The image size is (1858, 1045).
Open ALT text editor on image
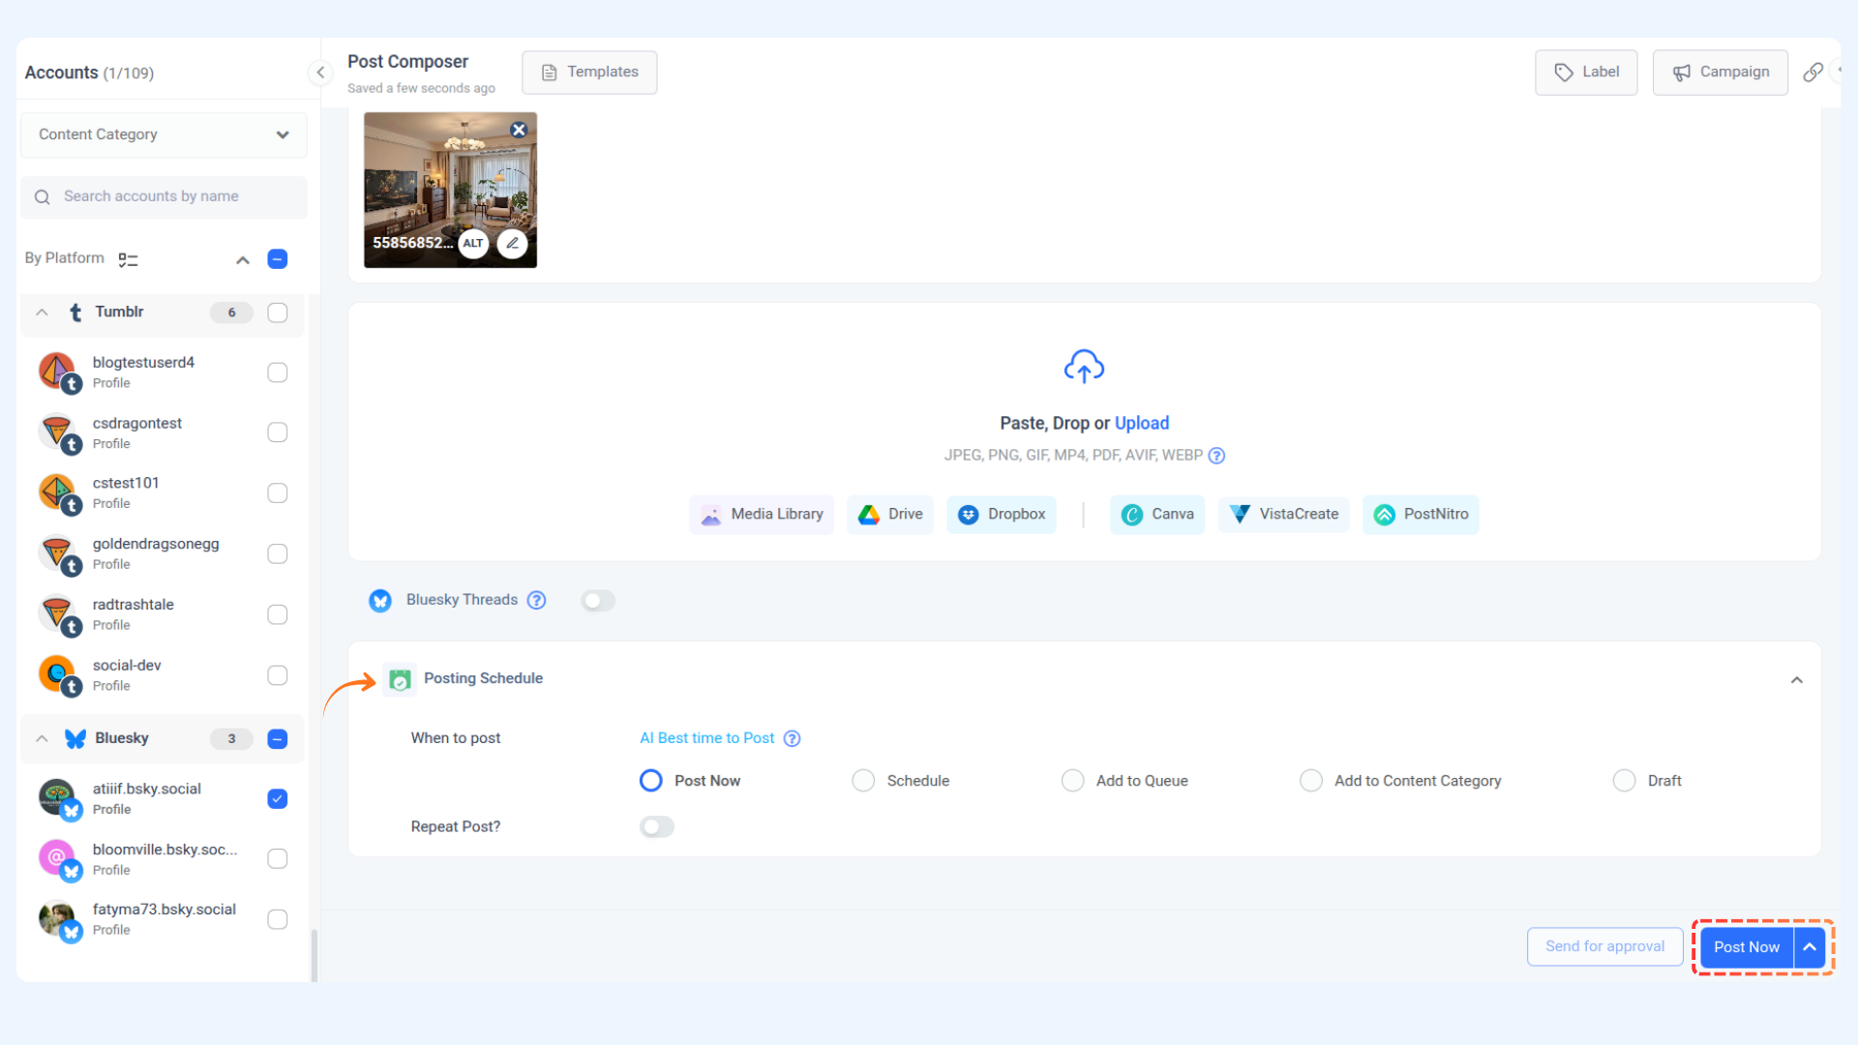coord(472,243)
